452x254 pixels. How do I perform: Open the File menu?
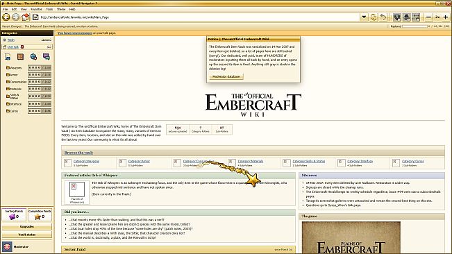point(5,9)
